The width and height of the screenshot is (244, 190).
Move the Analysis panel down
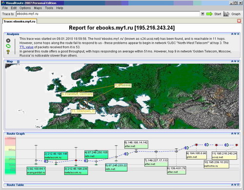click(x=235, y=34)
